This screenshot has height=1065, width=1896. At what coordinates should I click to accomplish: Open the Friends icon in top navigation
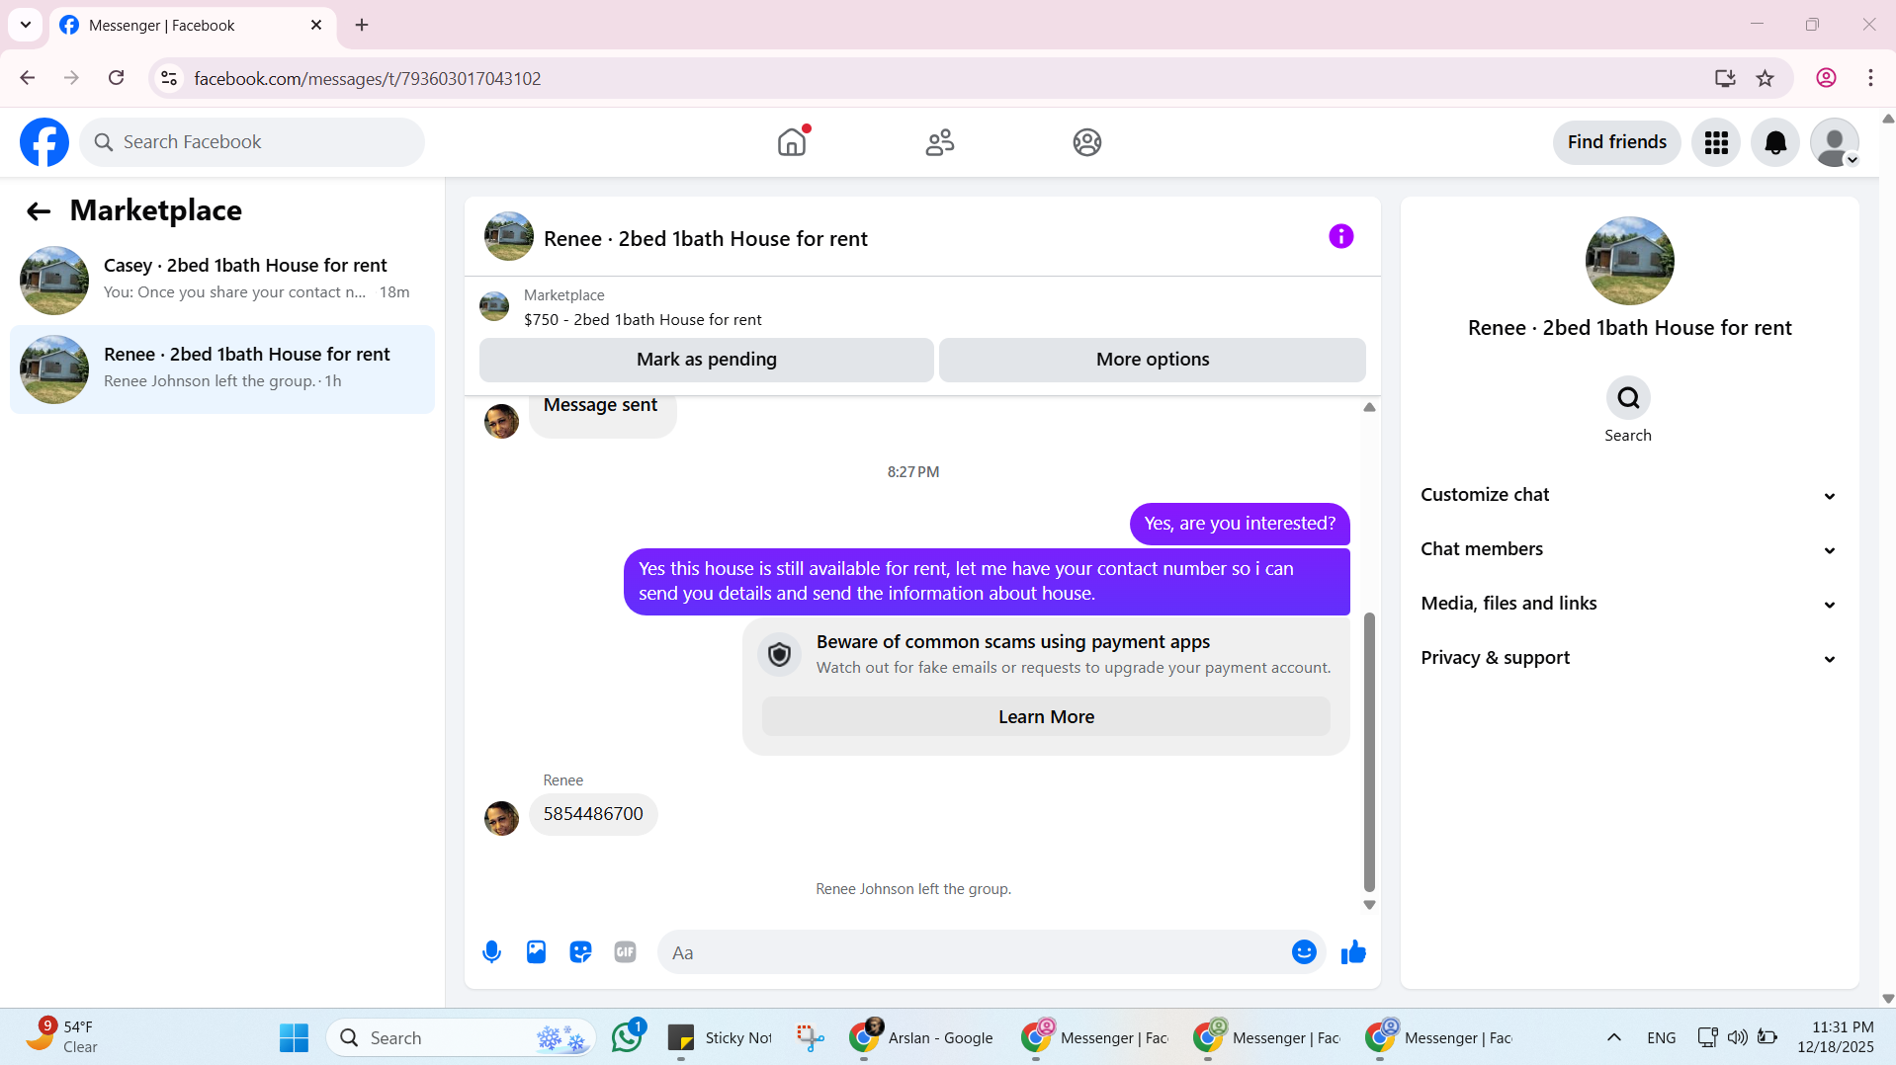(x=939, y=142)
